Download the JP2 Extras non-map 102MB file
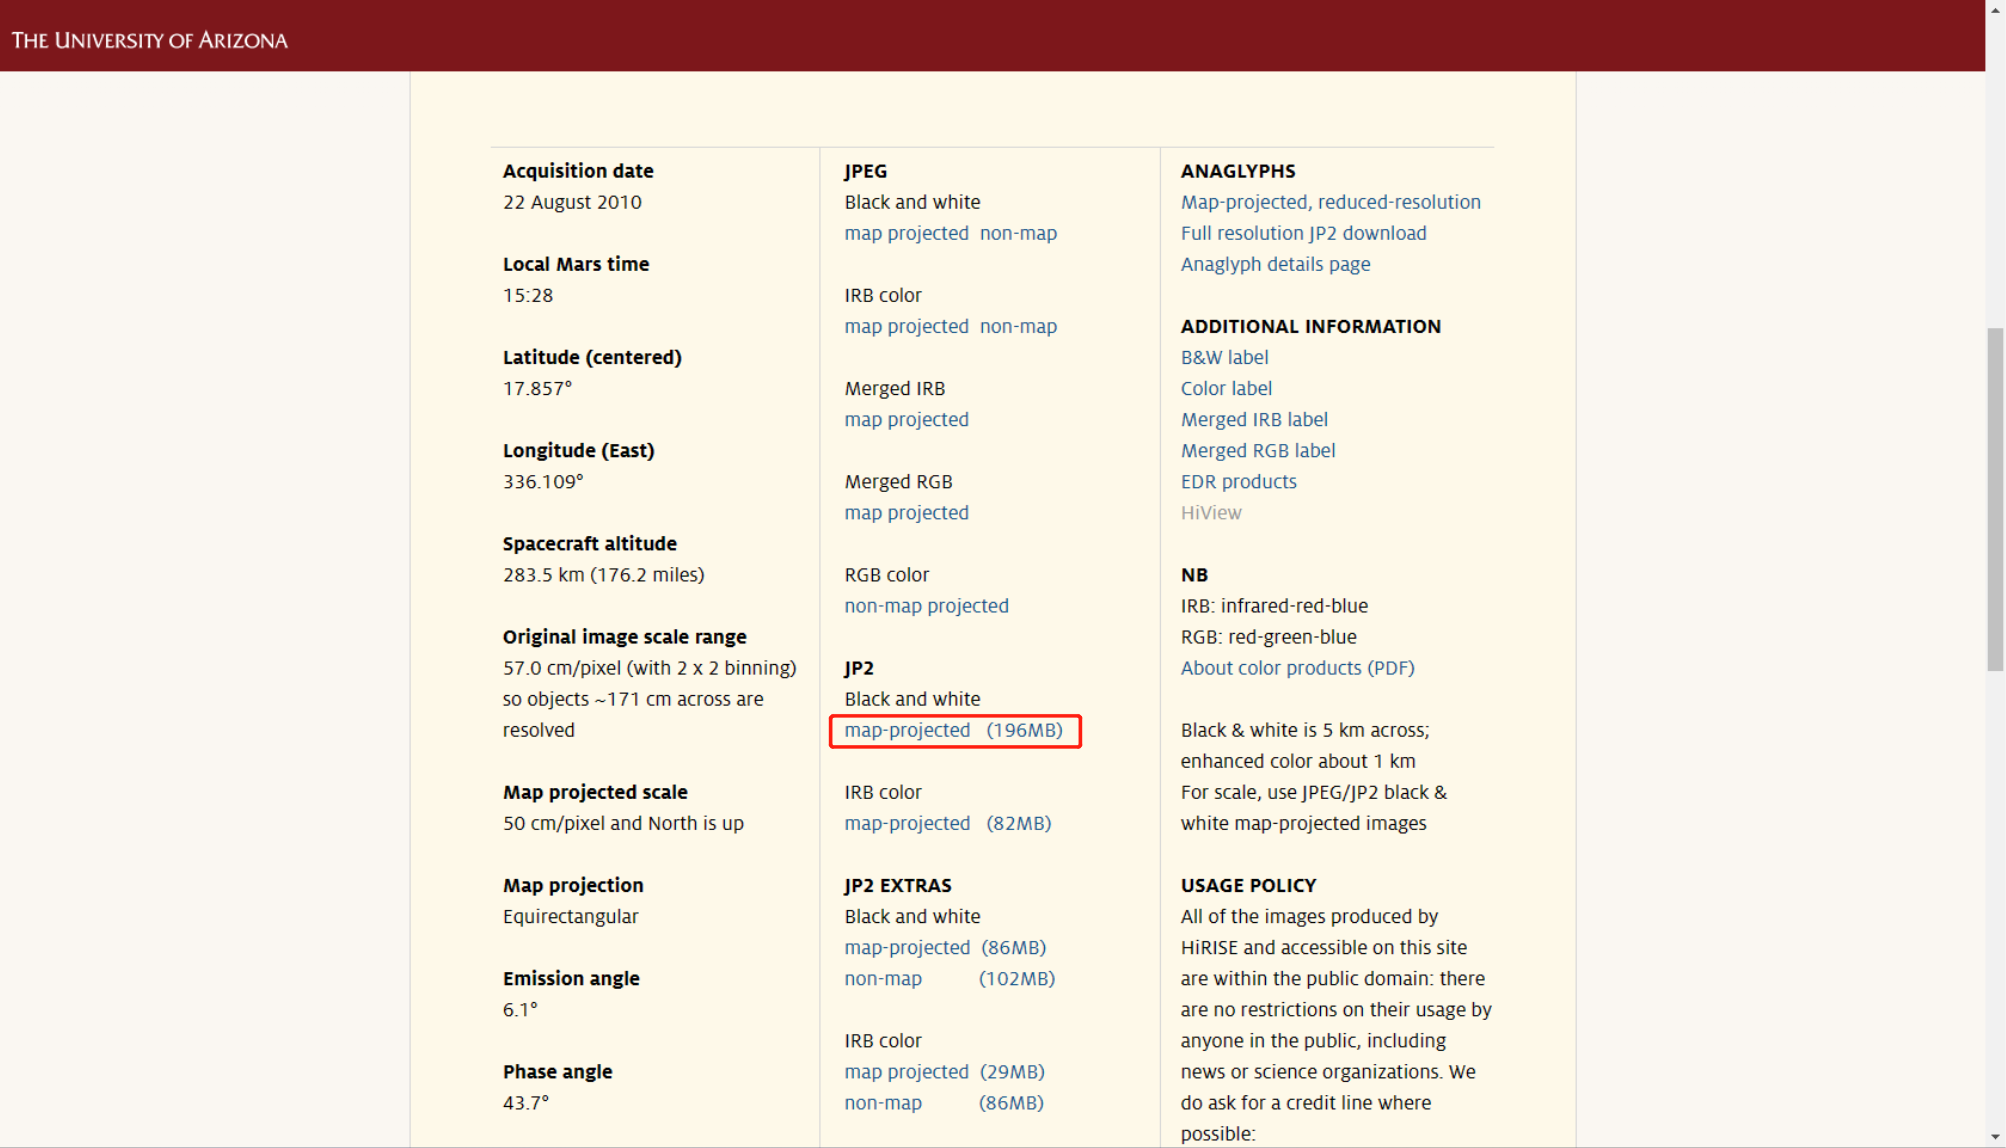The width and height of the screenshot is (2006, 1148). 882,978
